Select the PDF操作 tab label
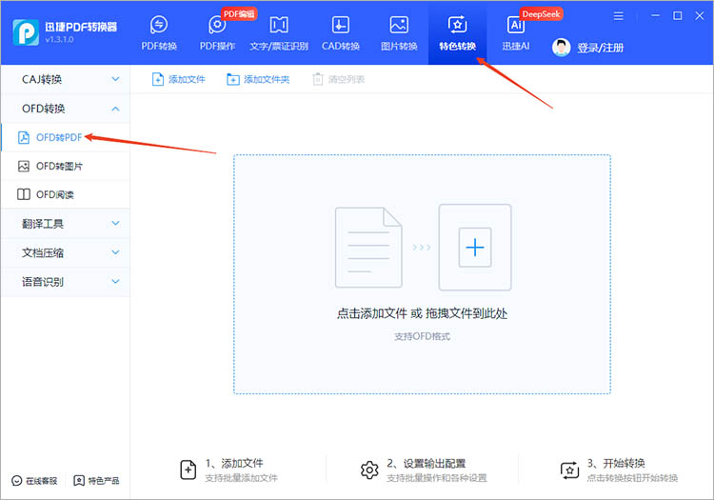This screenshot has width=714, height=500. click(x=217, y=46)
